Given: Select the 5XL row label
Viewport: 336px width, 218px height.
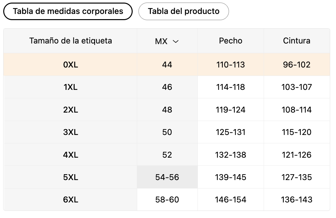Looking at the screenshot, I should 70,177.
